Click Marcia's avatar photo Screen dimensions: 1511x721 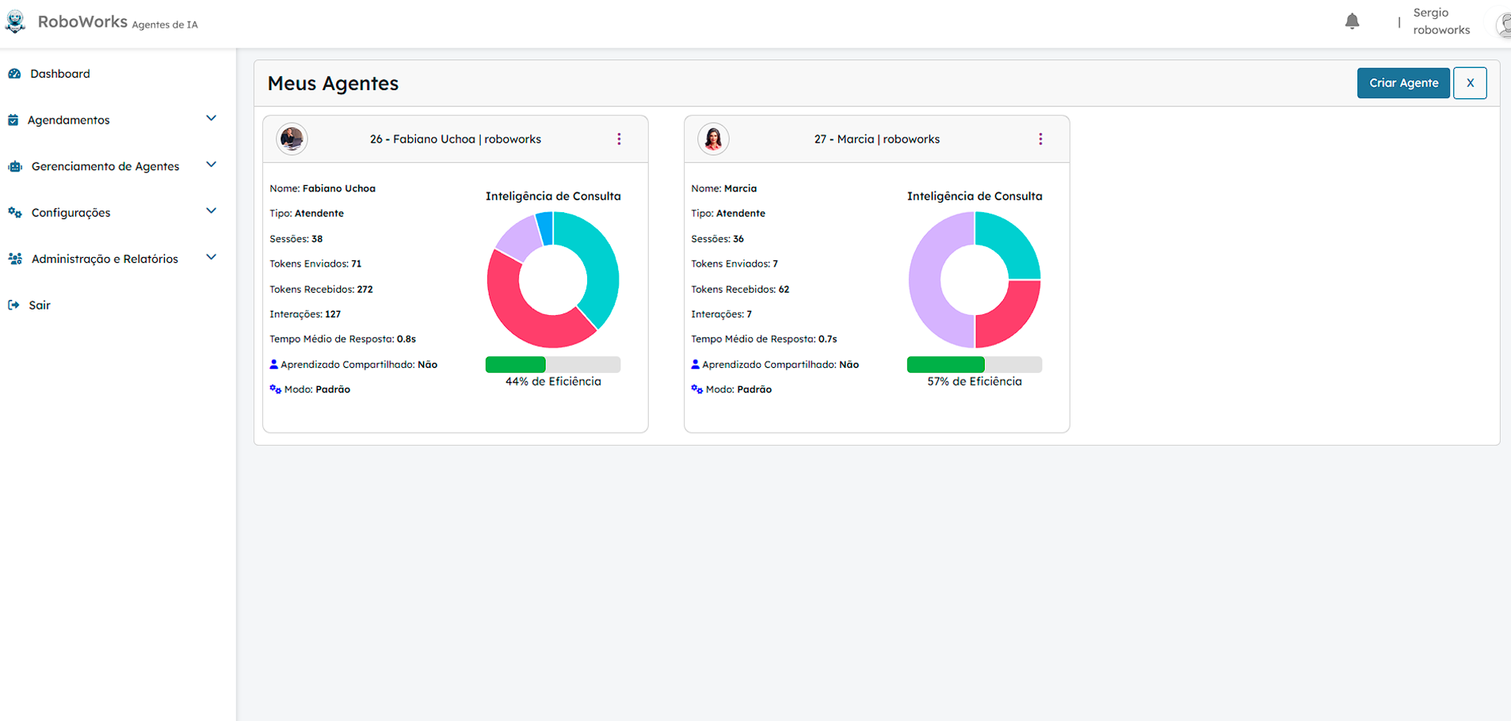pyautogui.click(x=713, y=139)
